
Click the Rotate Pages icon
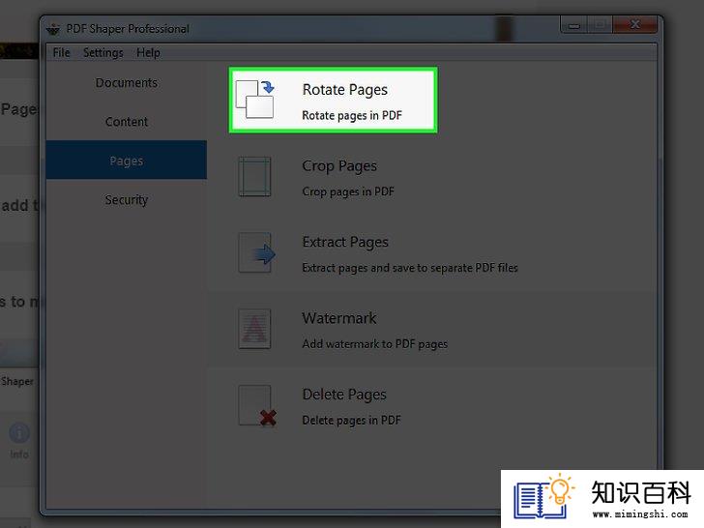coord(254,100)
